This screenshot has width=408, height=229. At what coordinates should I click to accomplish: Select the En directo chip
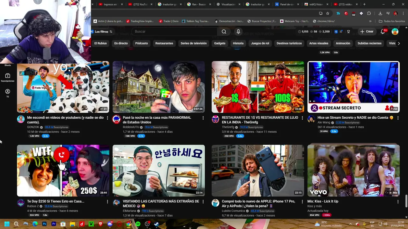[121, 43]
